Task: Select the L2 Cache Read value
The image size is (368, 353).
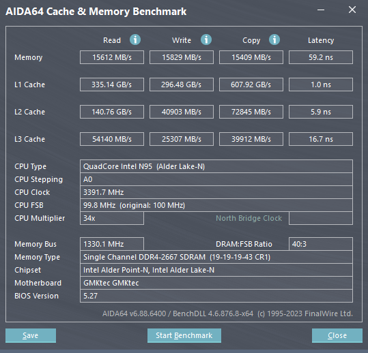Action: (x=112, y=112)
